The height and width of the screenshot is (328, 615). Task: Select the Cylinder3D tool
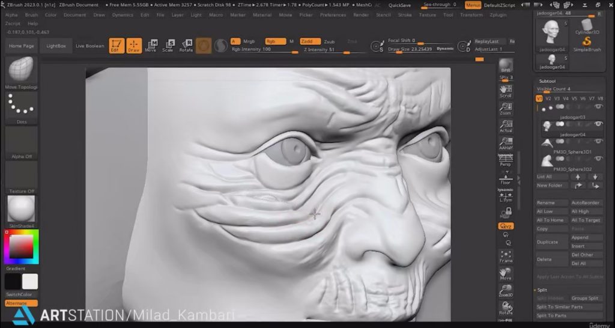coord(587,26)
